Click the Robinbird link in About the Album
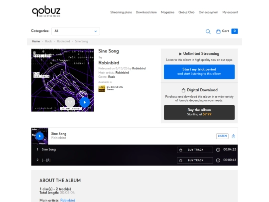 [x=68, y=201]
